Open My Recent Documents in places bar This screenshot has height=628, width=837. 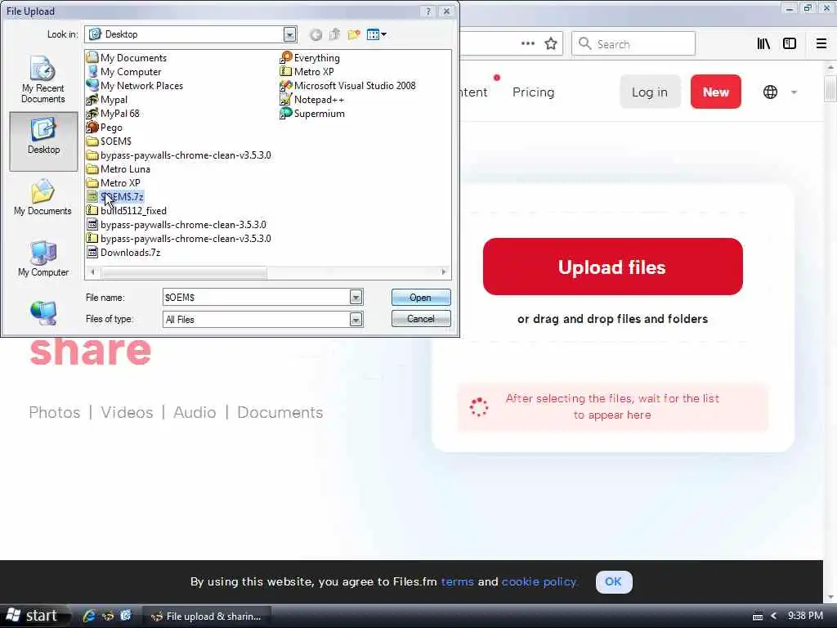click(x=43, y=80)
